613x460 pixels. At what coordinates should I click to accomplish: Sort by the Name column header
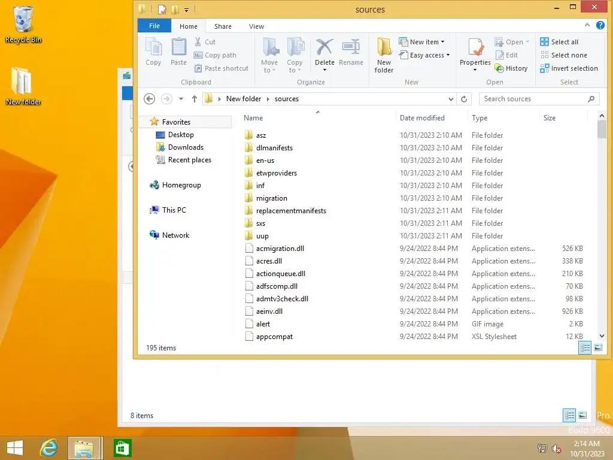pos(253,118)
